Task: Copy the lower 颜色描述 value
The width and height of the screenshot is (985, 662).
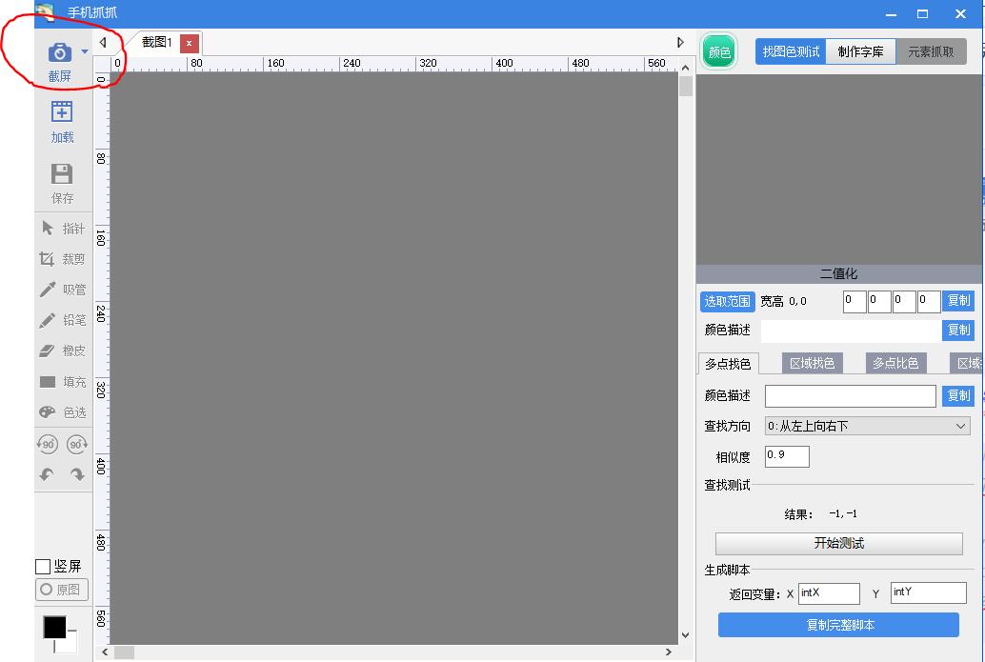Action: pyautogui.click(x=958, y=395)
